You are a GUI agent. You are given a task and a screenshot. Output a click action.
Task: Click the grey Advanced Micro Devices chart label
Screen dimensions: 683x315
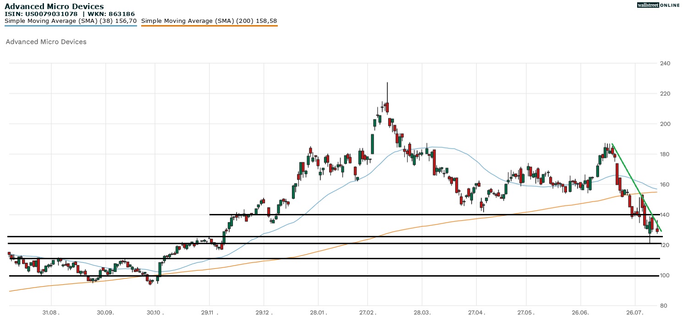(x=46, y=42)
